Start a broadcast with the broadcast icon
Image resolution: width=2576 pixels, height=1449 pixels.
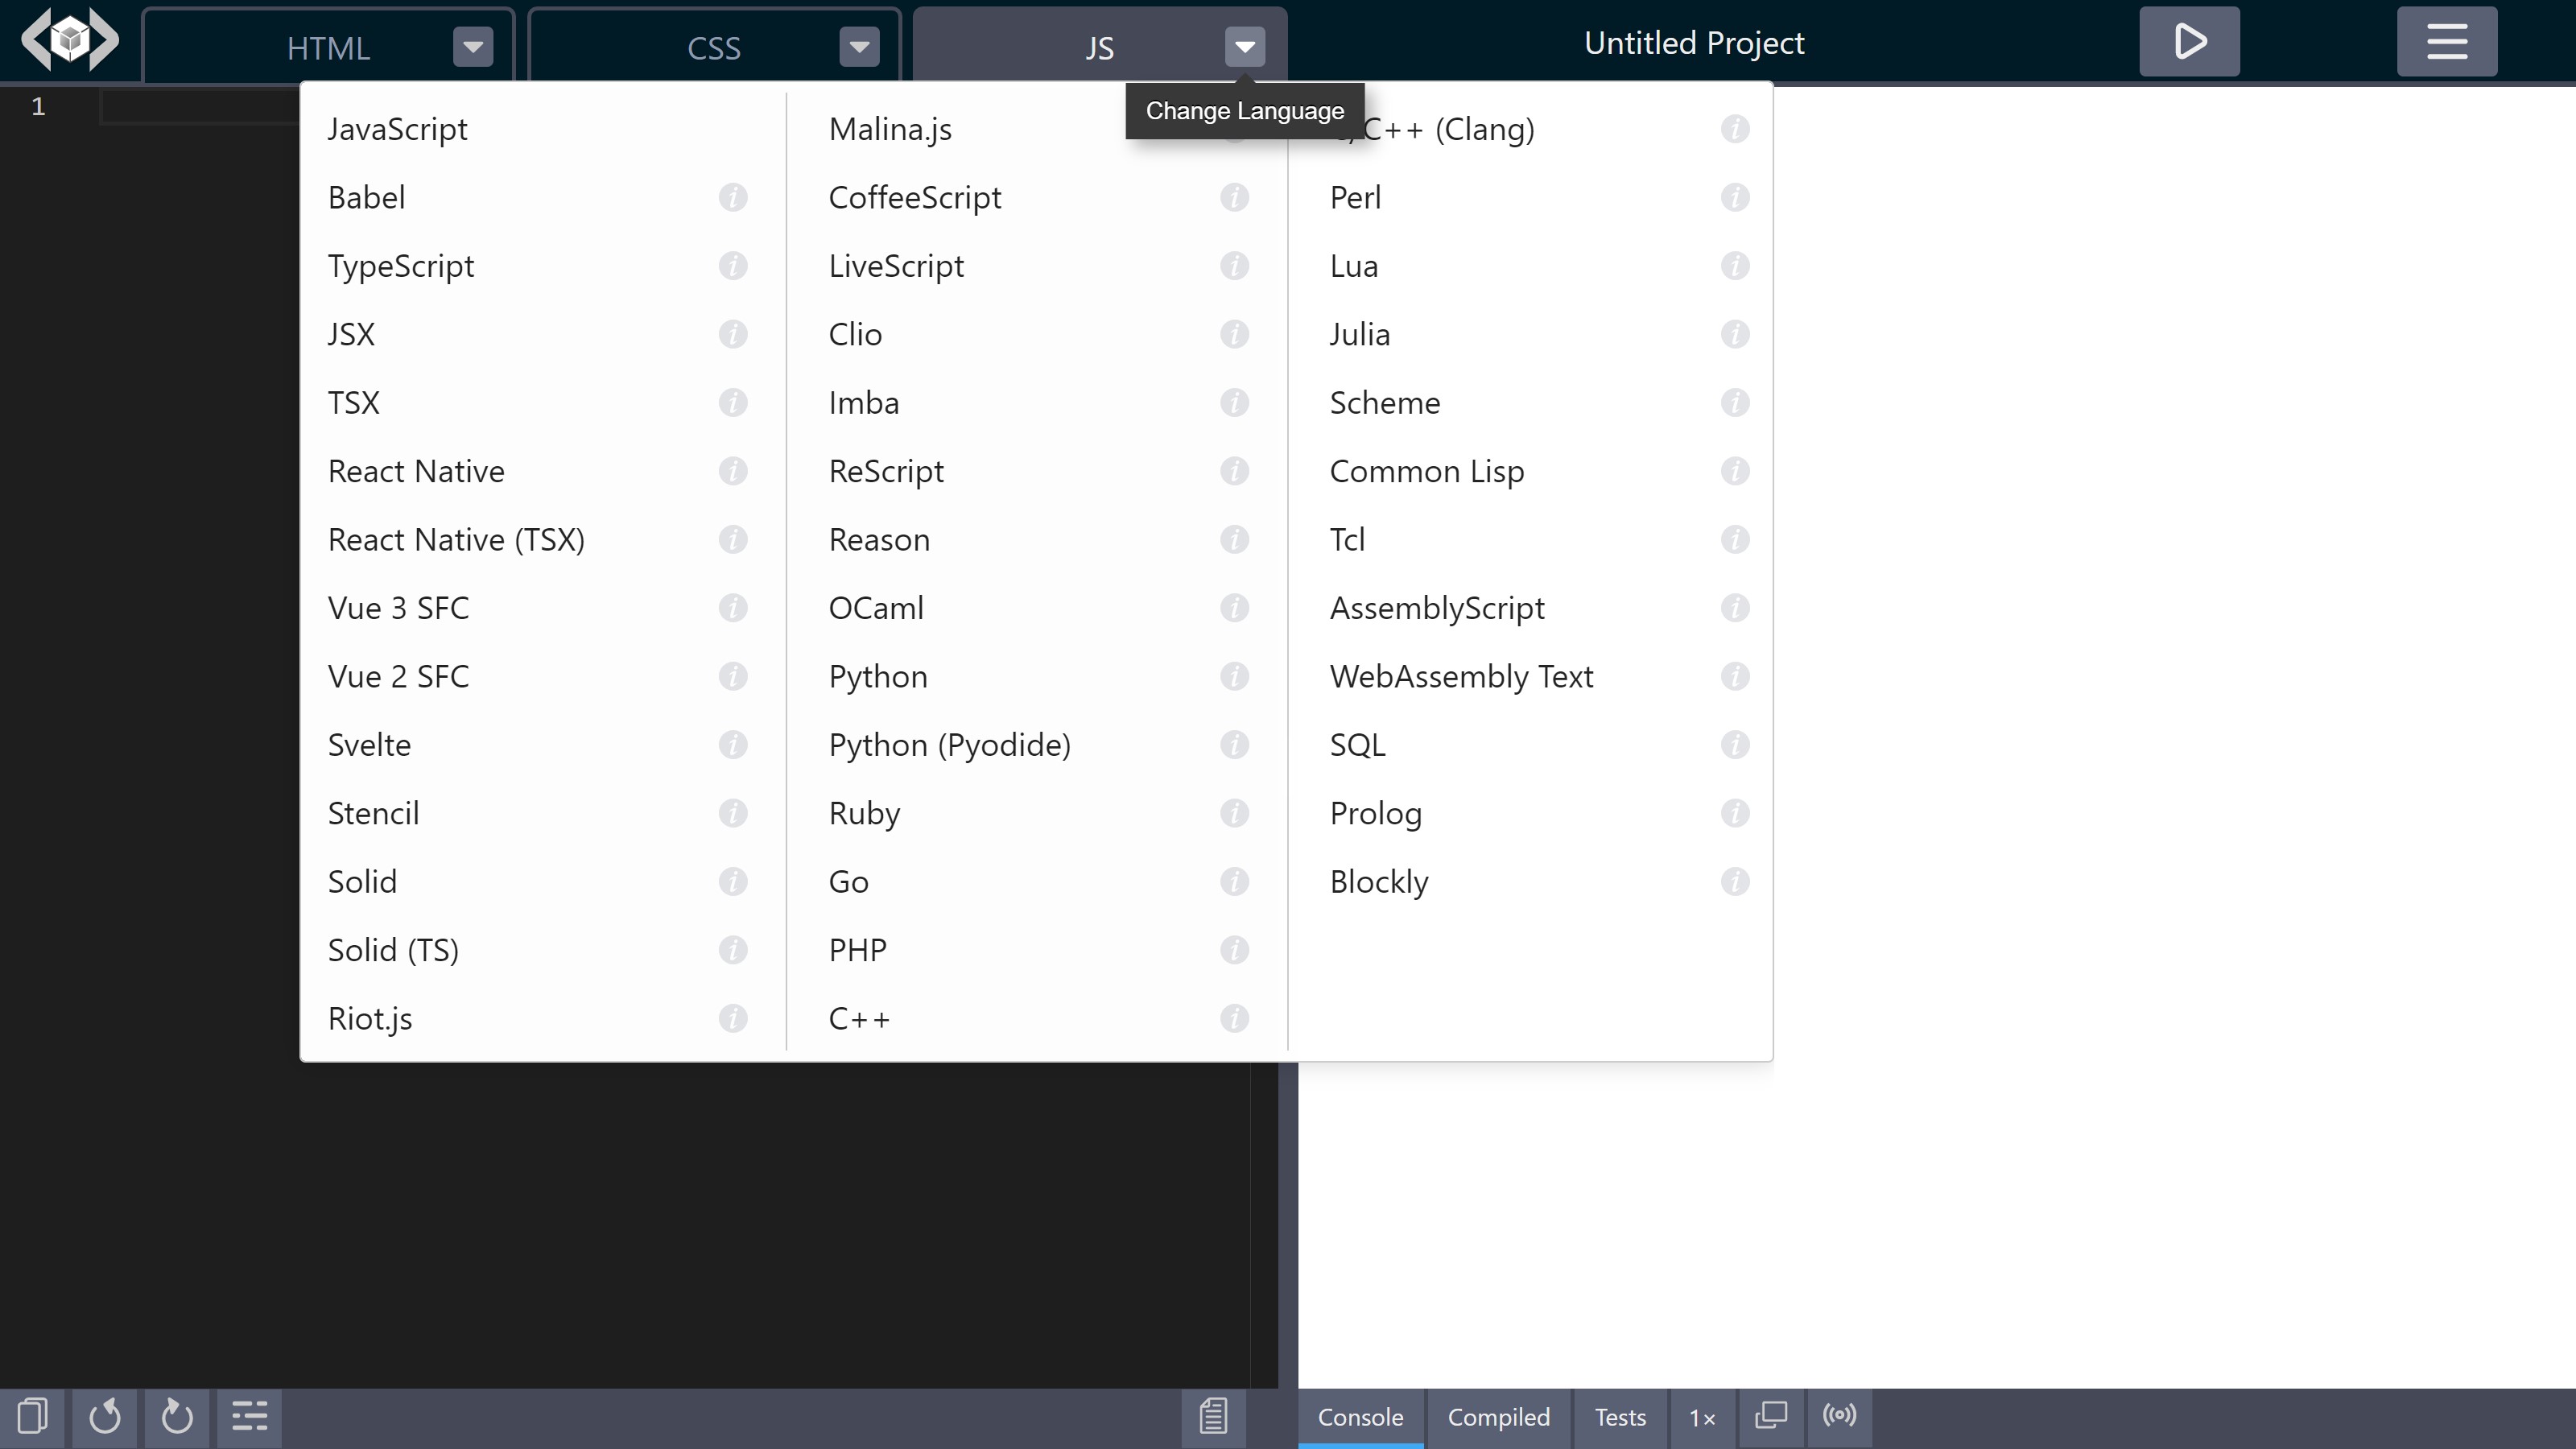click(x=1839, y=1416)
